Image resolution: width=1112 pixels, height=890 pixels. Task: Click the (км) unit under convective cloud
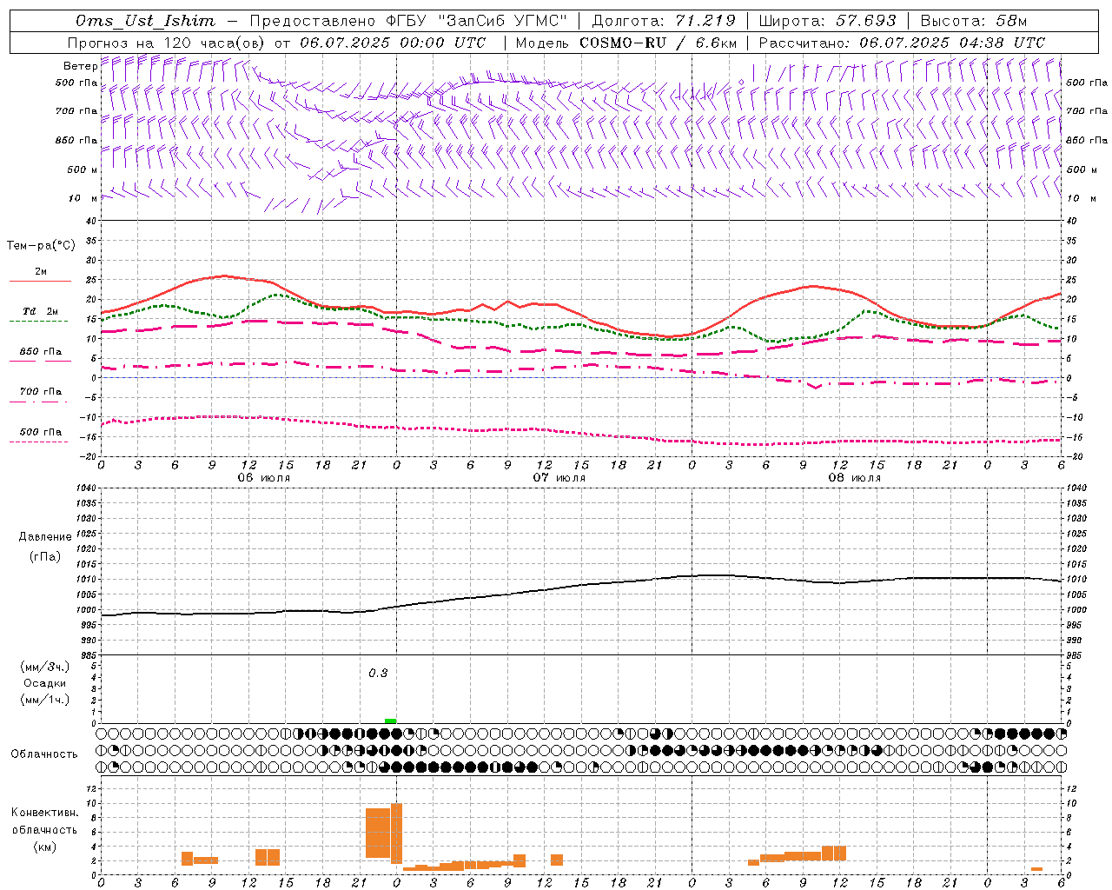pos(45,847)
